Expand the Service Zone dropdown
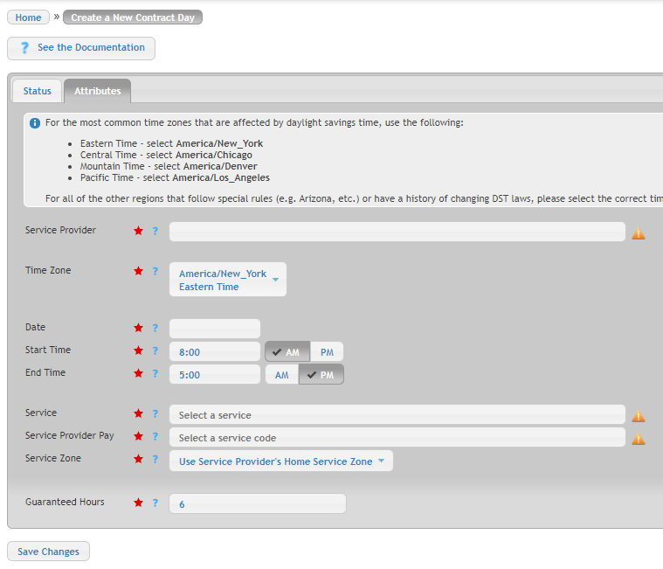This screenshot has height=569, width=663. point(281,461)
